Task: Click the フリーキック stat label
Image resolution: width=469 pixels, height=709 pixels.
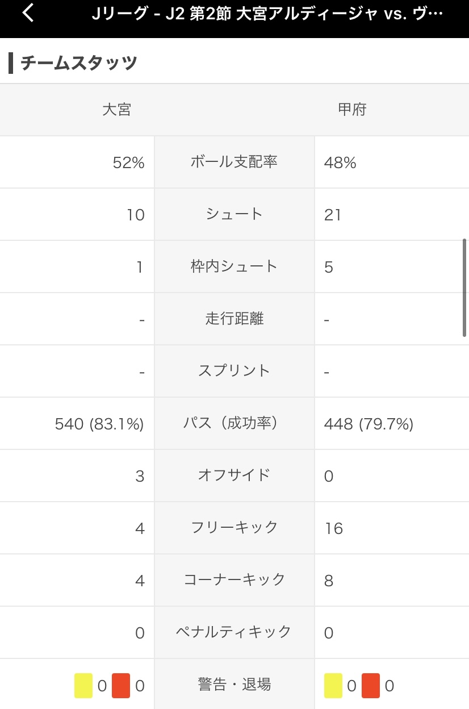Action: point(234,527)
